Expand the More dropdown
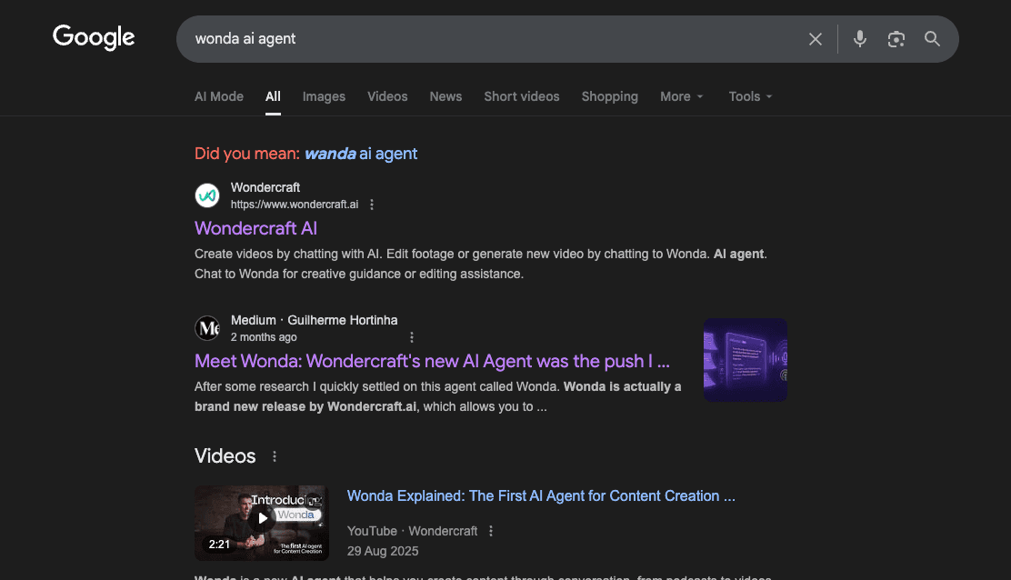This screenshot has height=580, width=1011. tap(682, 96)
